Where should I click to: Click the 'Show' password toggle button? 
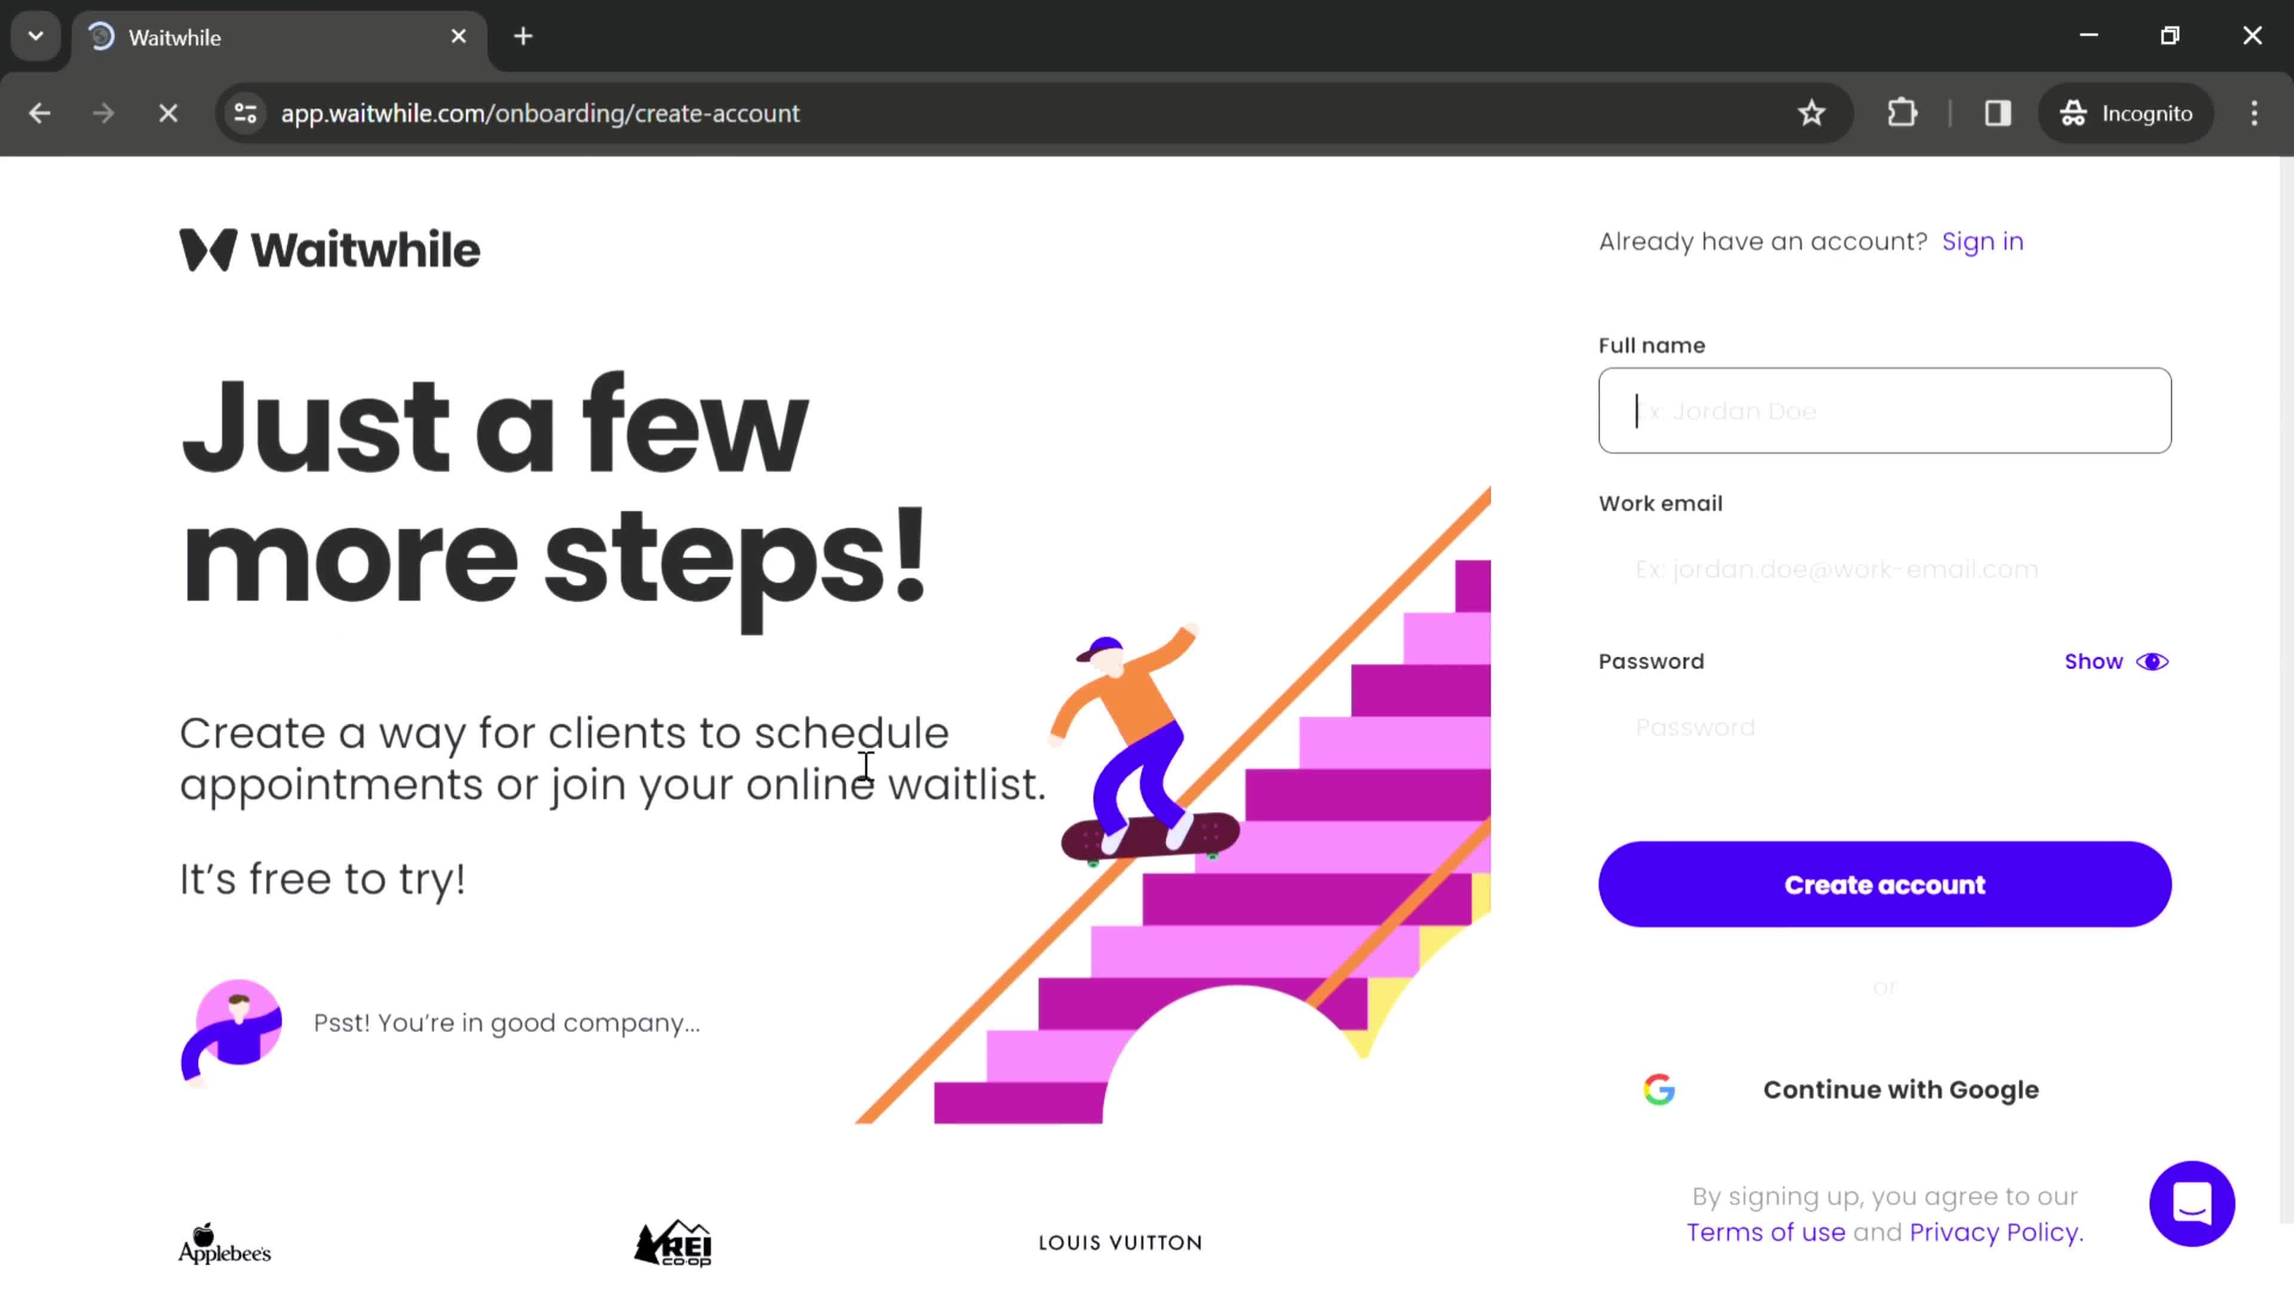(x=2118, y=660)
